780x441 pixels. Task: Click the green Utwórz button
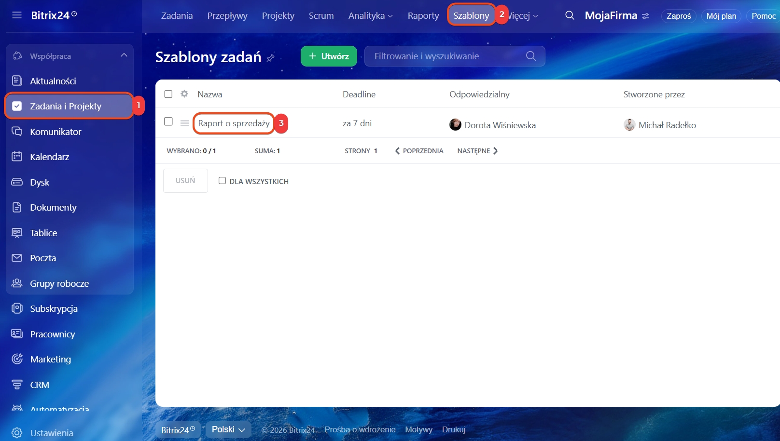coord(329,56)
